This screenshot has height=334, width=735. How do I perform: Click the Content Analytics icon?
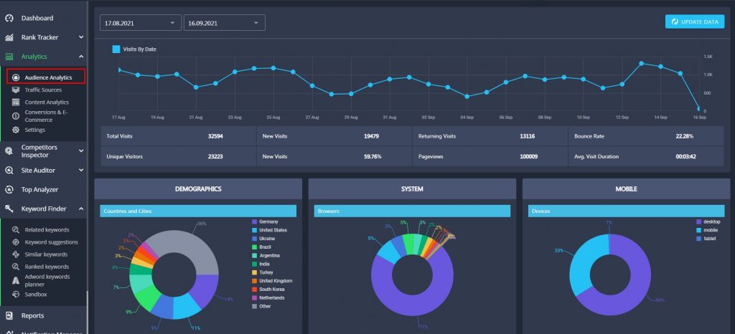pos(16,102)
